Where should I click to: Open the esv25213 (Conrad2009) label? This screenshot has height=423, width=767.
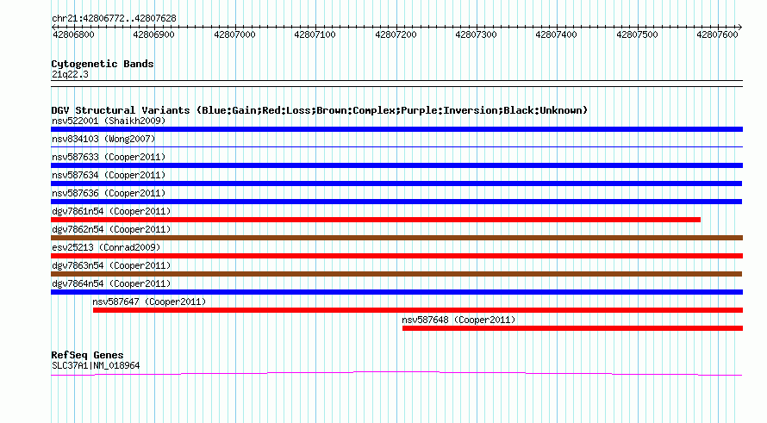click(x=106, y=247)
